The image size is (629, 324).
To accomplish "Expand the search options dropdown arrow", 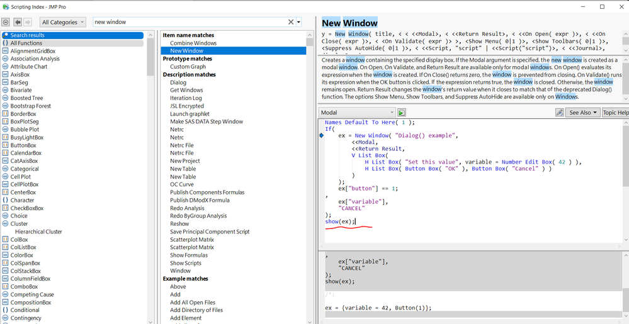I will (x=298, y=22).
